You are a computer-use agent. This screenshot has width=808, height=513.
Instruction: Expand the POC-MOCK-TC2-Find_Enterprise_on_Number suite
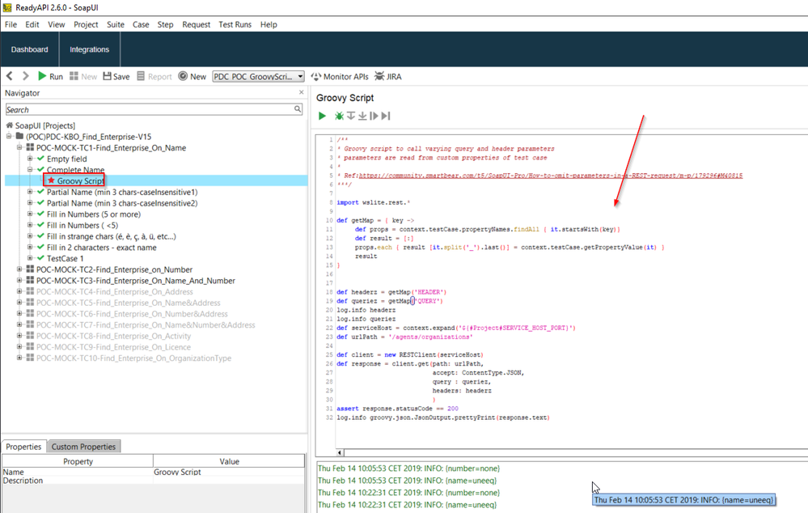tap(19, 269)
